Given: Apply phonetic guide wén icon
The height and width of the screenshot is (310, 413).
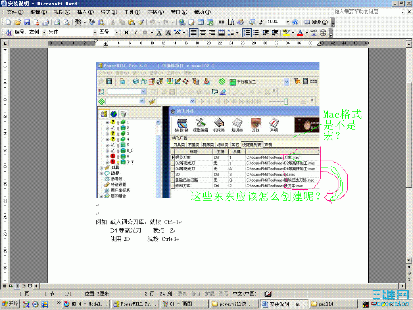Looking at the screenshot, I should tap(313, 33).
